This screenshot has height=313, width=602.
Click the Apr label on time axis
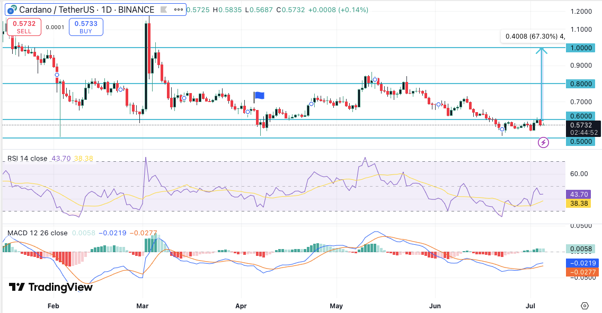[x=241, y=306]
